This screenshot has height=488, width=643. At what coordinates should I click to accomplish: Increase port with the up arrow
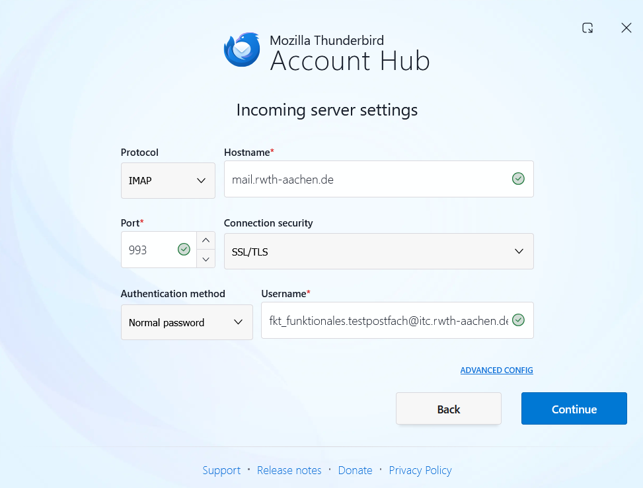pyautogui.click(x=206, y=240)
